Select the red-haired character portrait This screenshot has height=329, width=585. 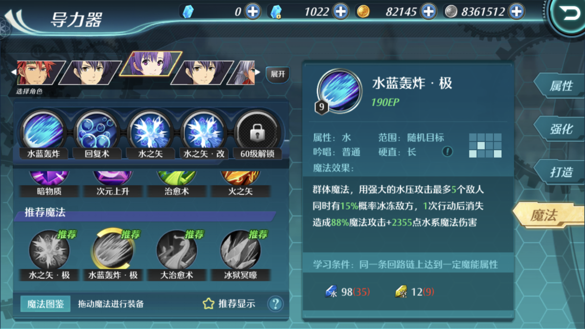pyautogui.click(x=39, y=72)
